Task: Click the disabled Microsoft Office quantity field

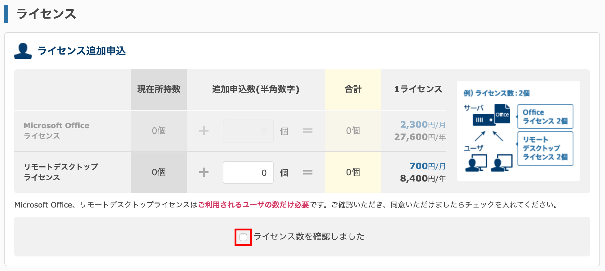Action: (248, 131)
